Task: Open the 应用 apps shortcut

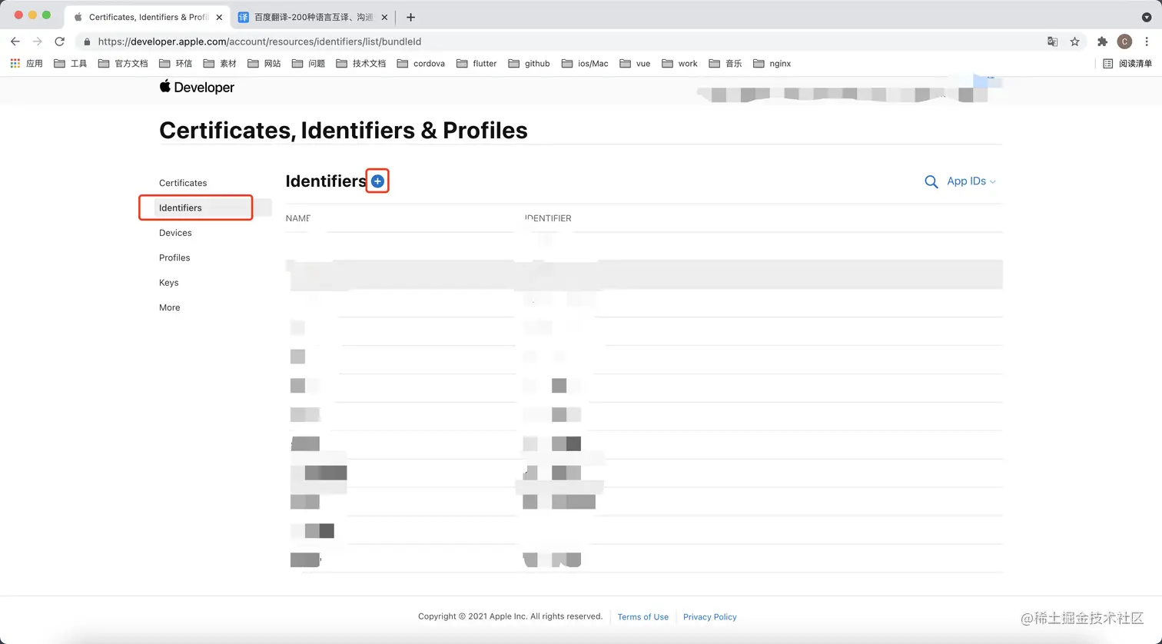Action: click(26, 64)
